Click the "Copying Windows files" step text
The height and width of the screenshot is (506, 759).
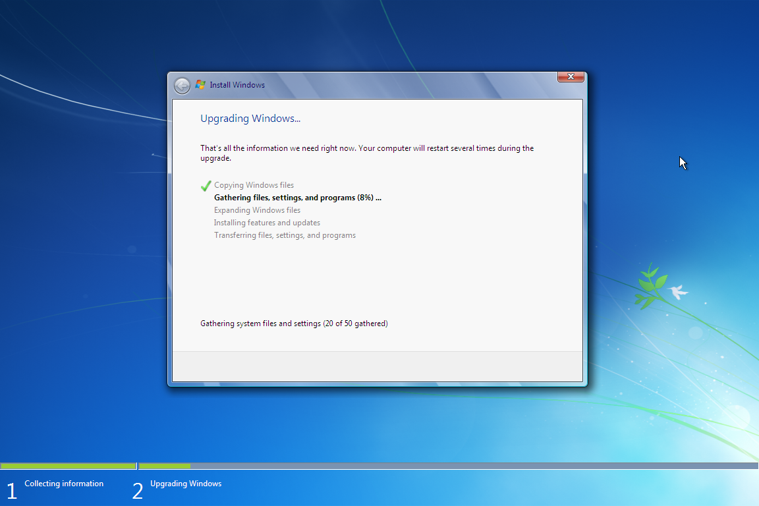point(254,185)
